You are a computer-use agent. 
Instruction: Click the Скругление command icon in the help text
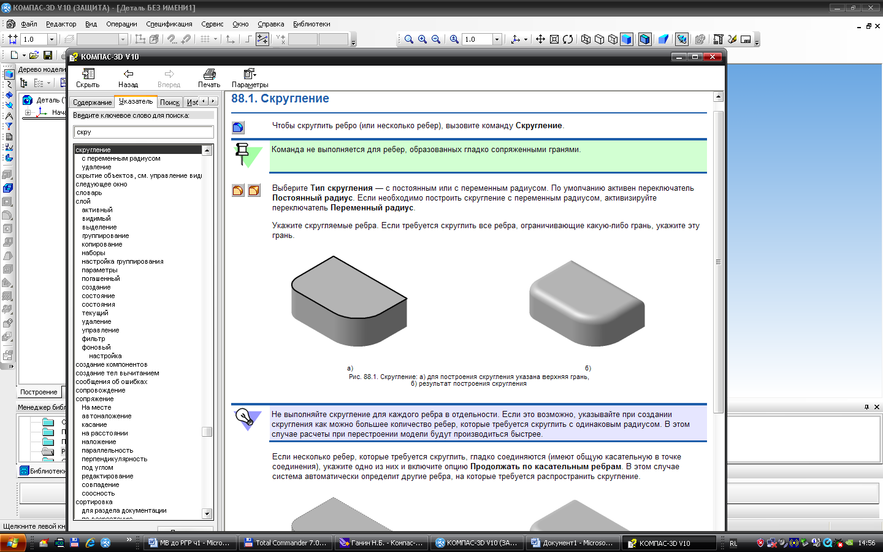[238, 128]
